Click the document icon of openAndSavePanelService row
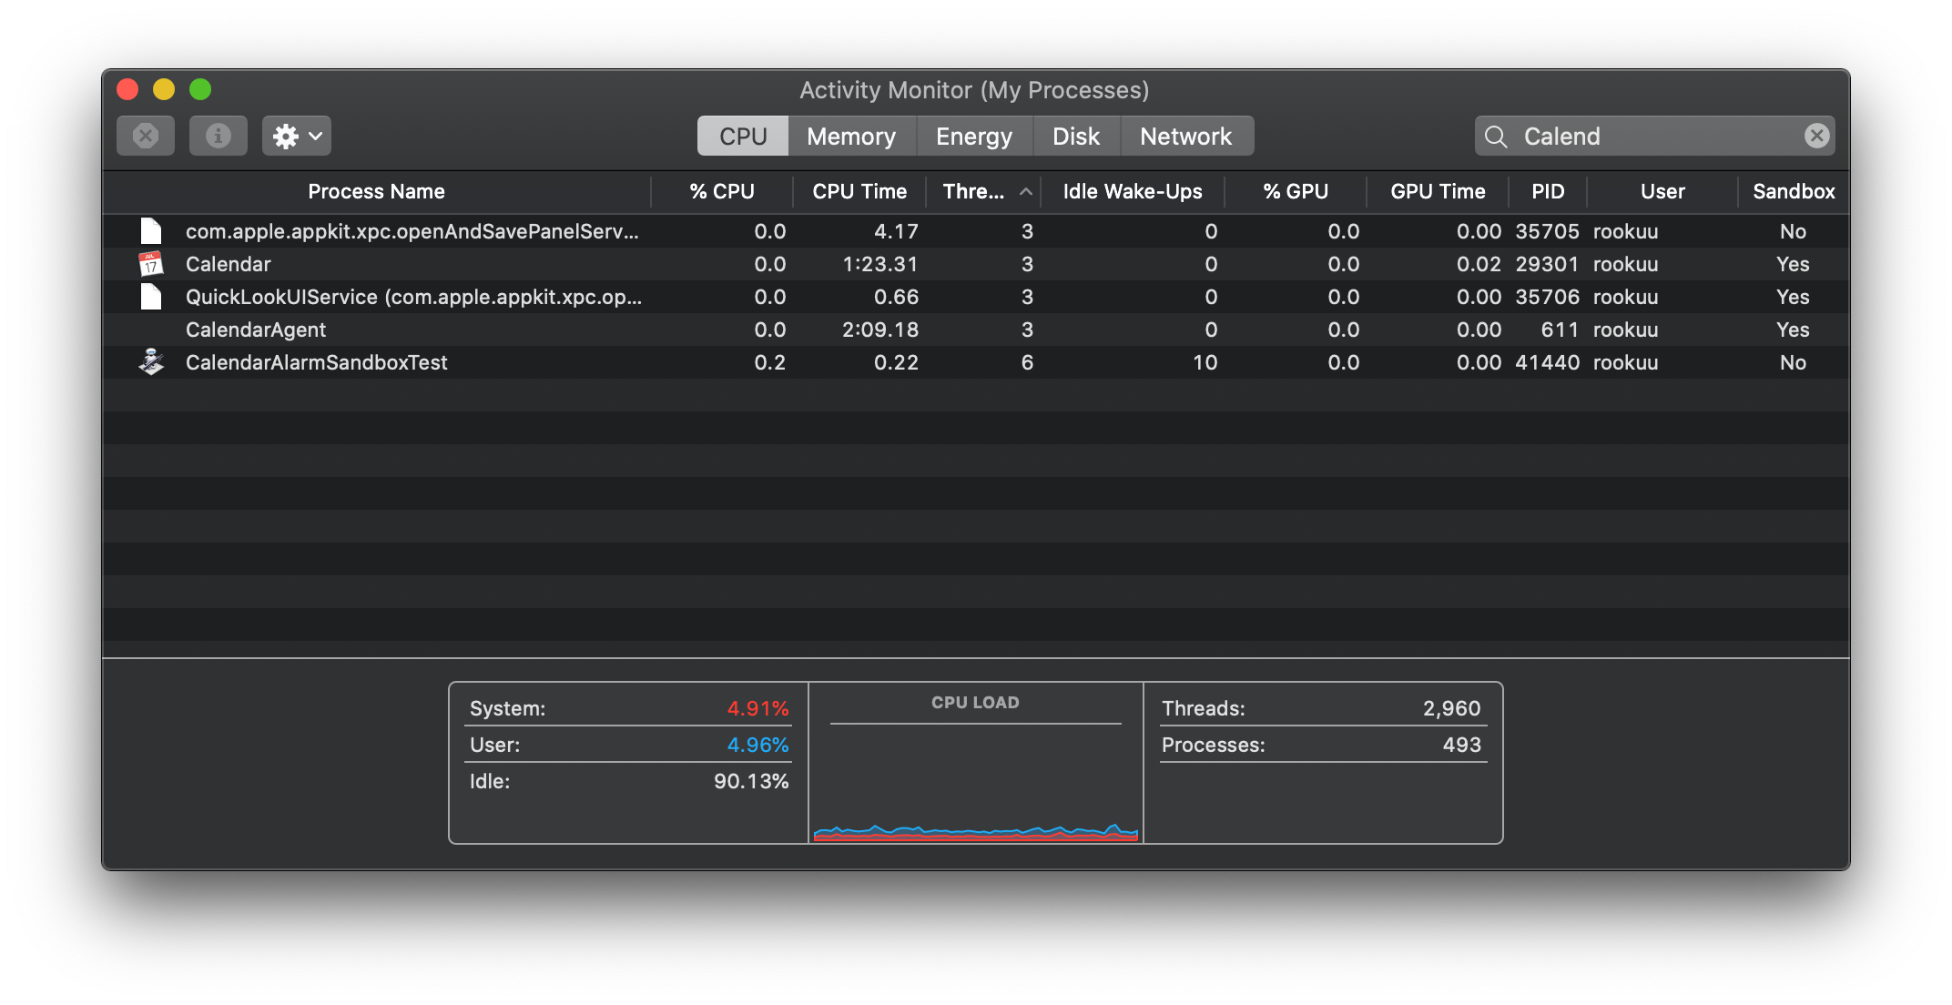1952x1005 pixels. pos(151,231)
